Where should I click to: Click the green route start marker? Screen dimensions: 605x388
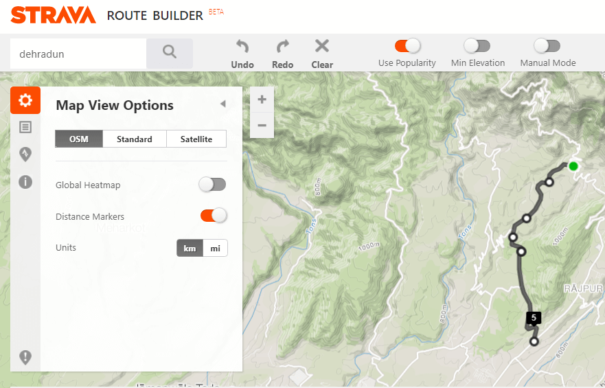pyautogui.click(x=573, y=166)
